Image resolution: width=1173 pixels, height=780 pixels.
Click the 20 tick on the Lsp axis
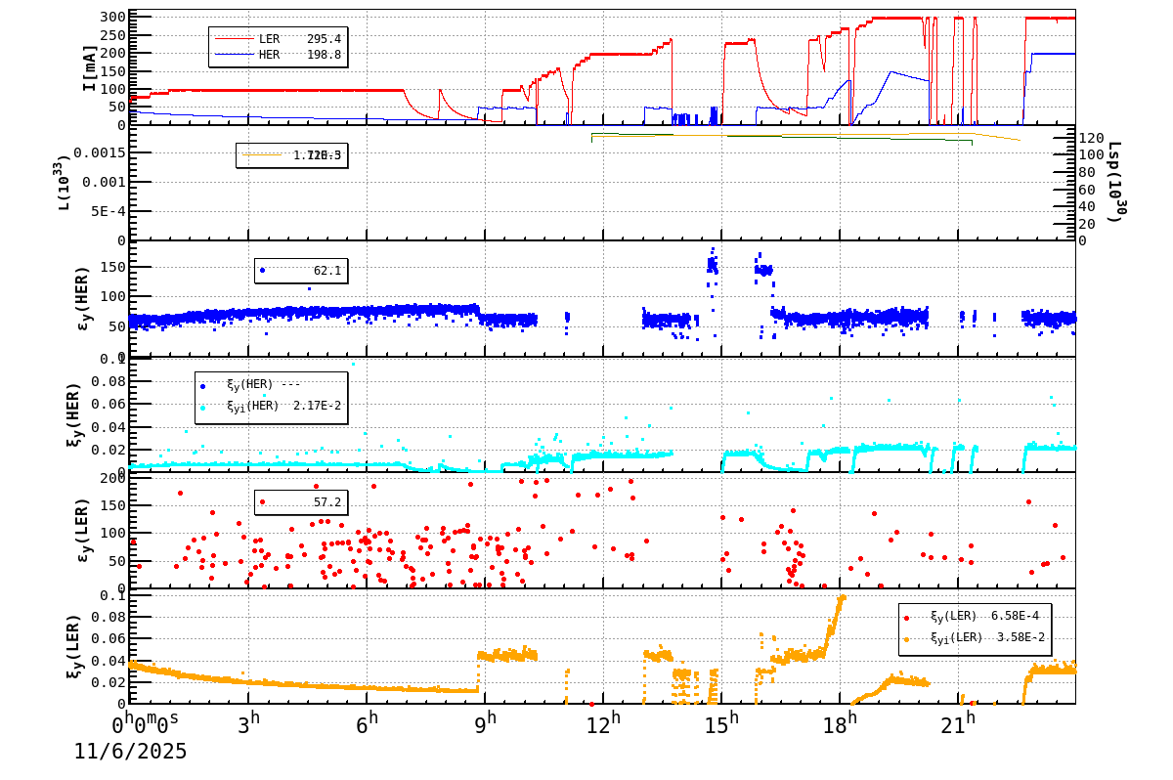[1088, 224]
